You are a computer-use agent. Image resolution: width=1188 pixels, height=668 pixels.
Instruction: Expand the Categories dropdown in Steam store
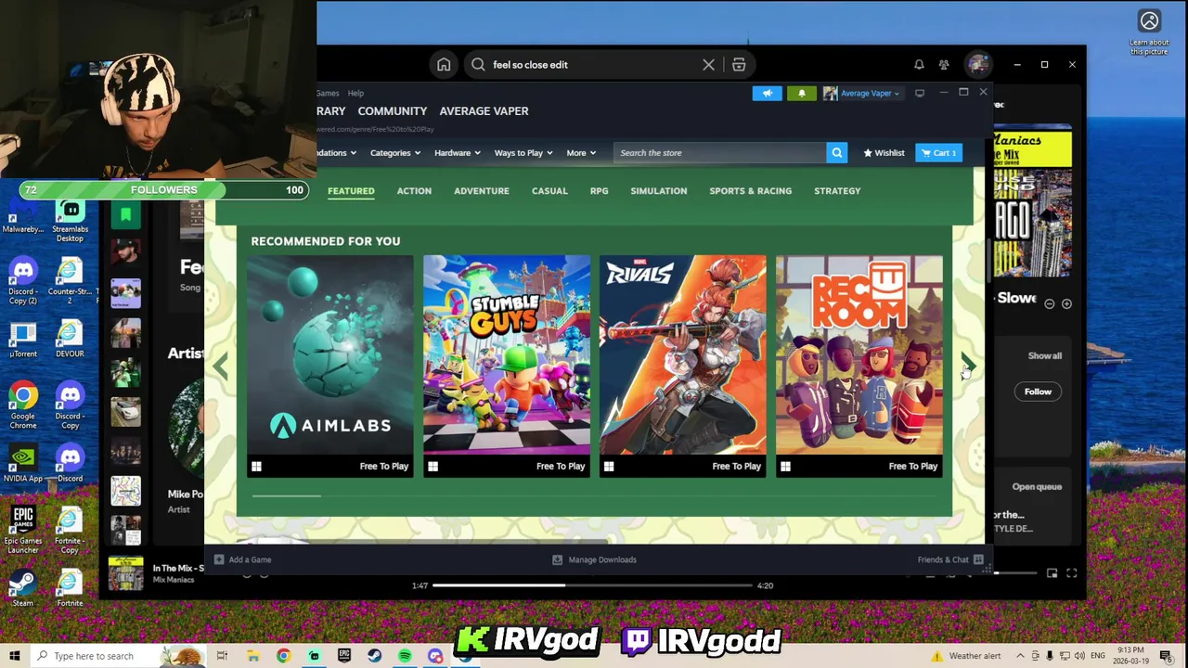point(395,153)
